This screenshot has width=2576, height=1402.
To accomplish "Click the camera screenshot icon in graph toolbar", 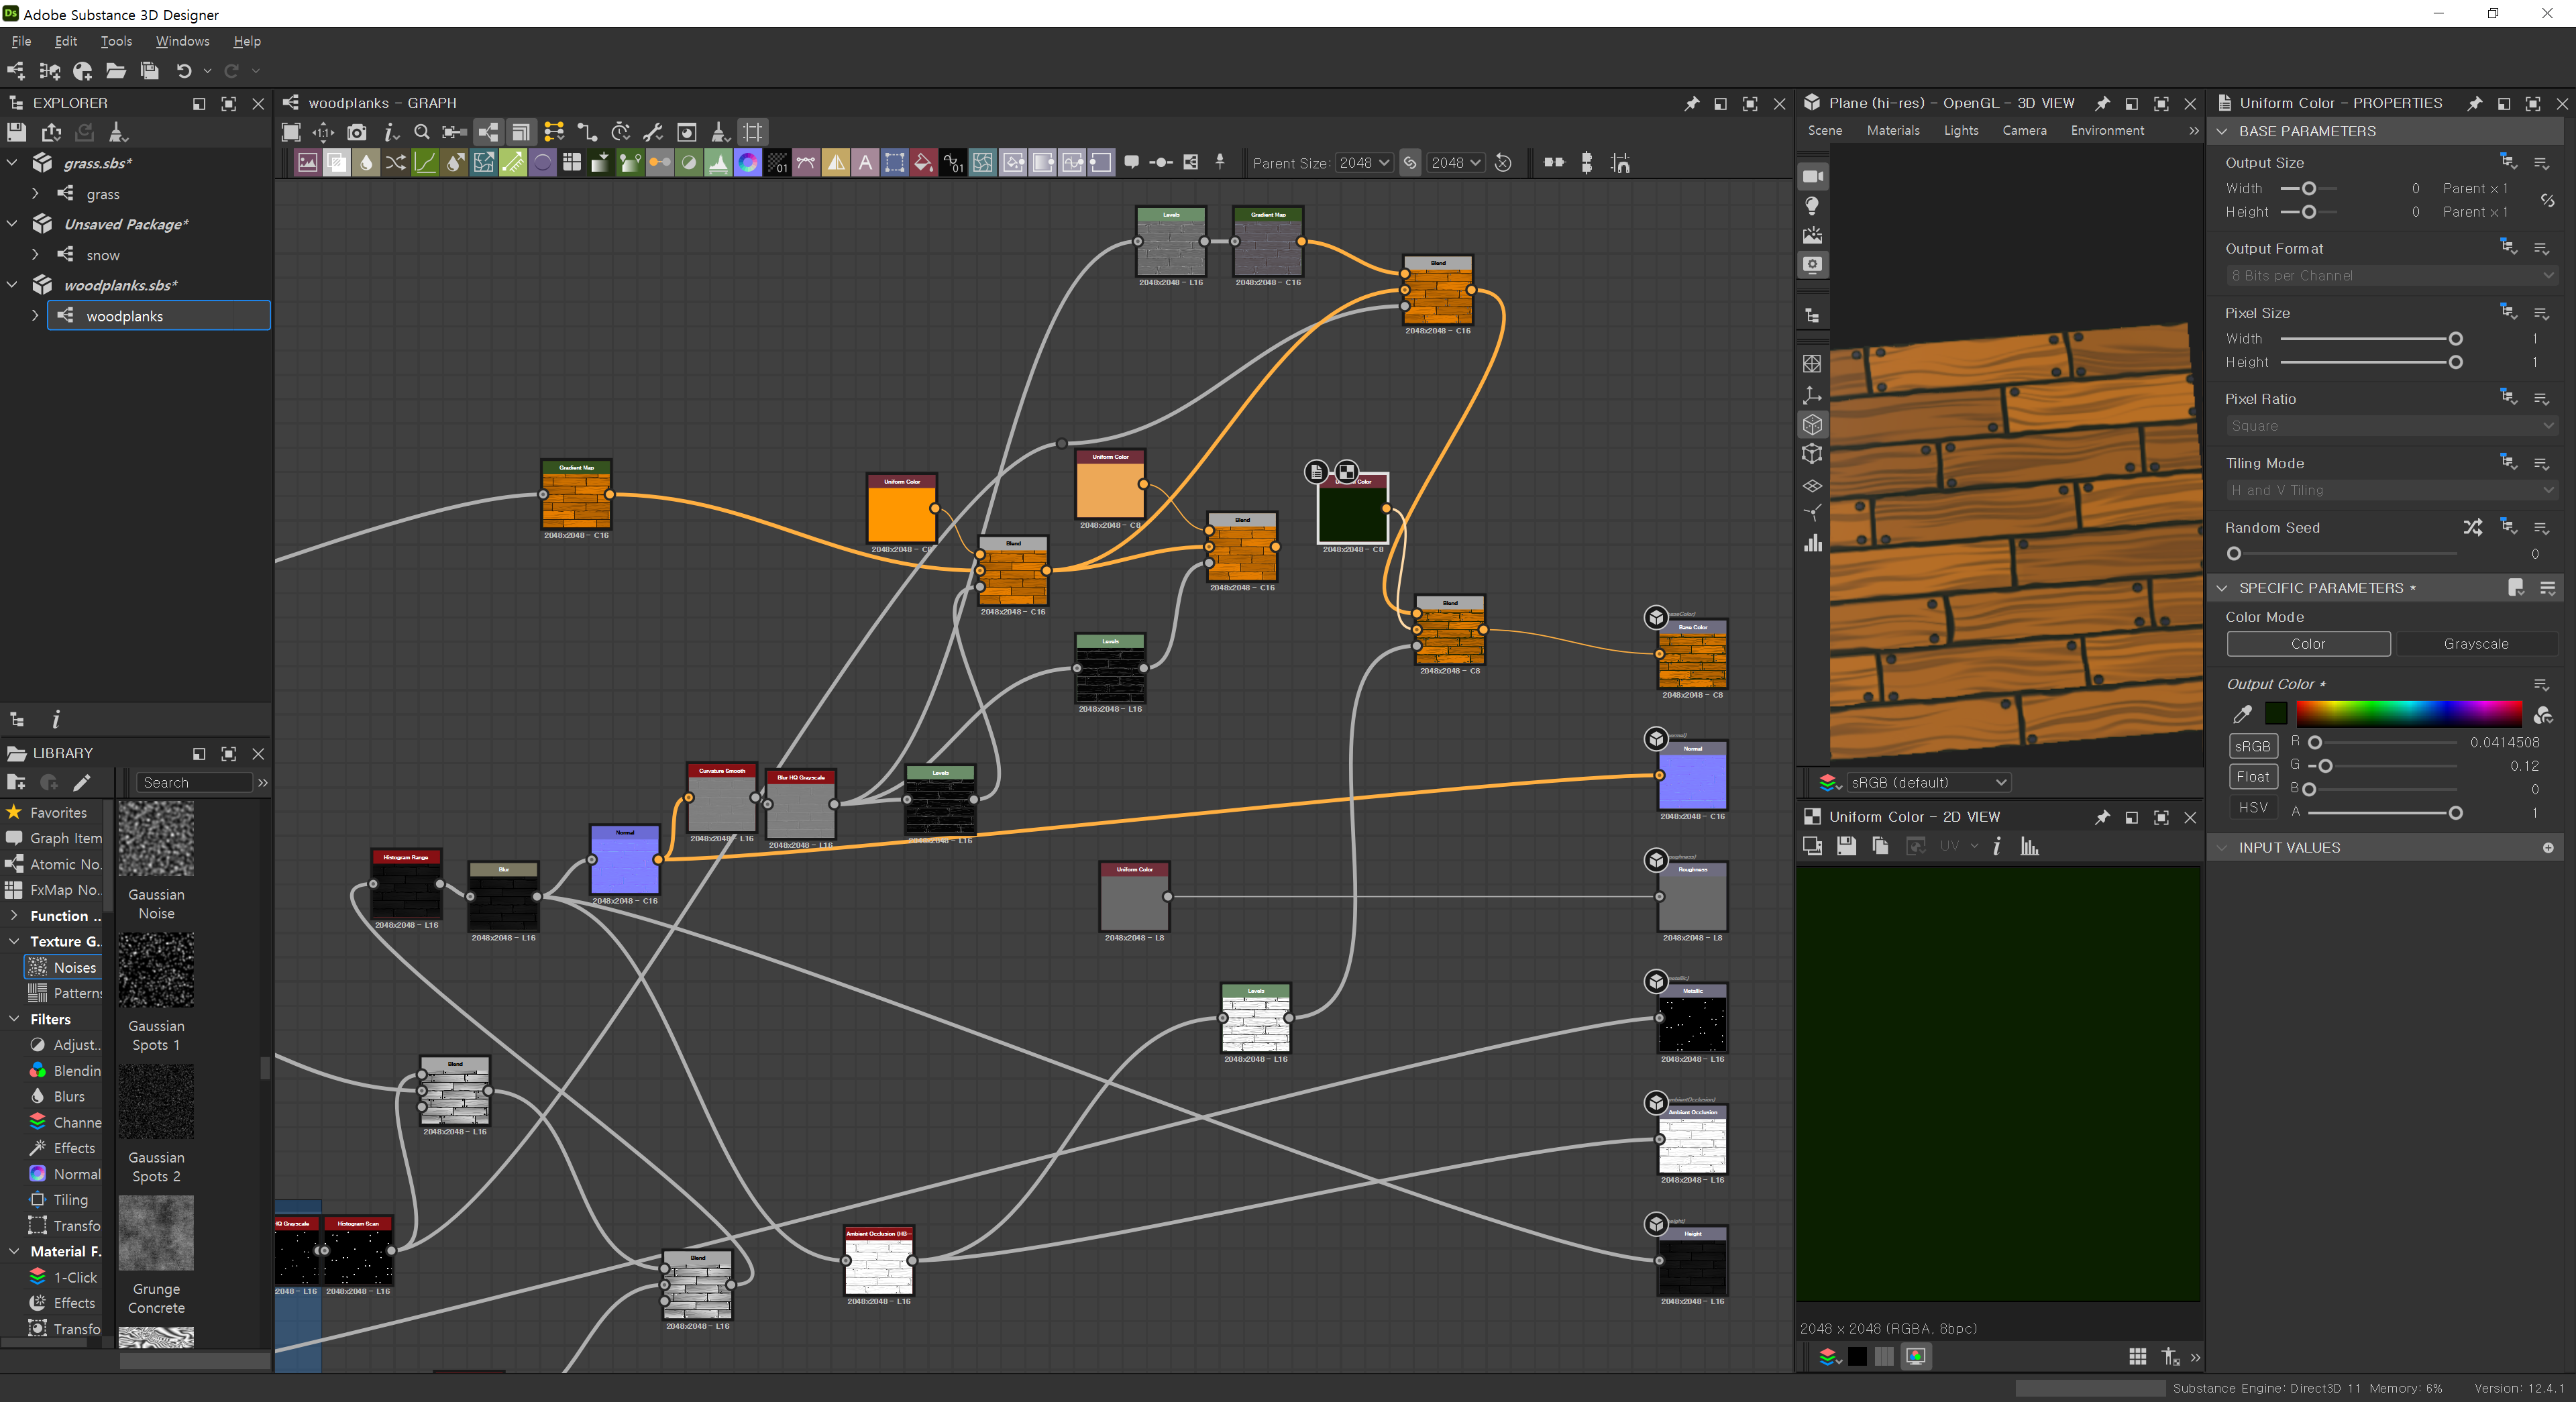I will pos(356,132).
